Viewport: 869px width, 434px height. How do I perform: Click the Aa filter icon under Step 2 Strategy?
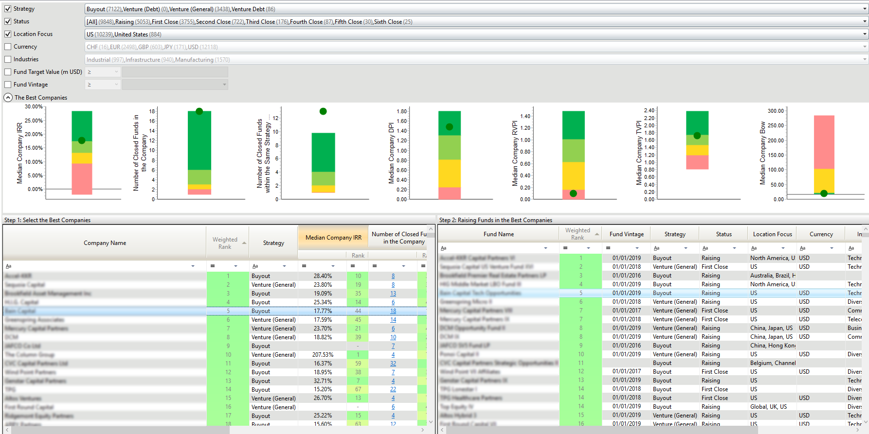click(x=656, y=248)
